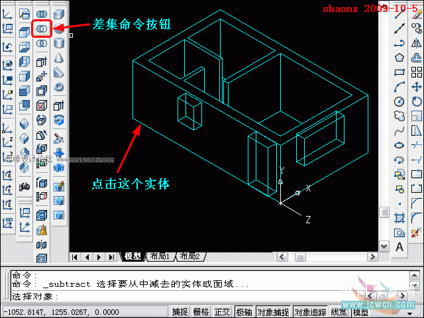424x318 pixels.
Task: Toggle 极轴 (Polar) in status bar
Action: point(244,312)
